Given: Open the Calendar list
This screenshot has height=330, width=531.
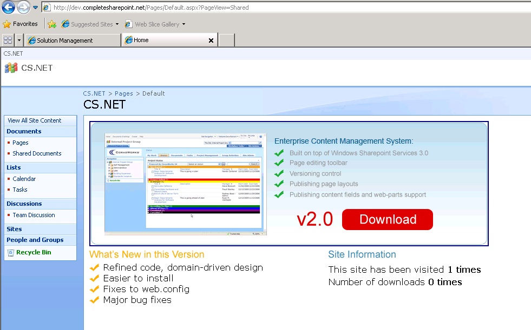Looking at the screenshot, I should click(x=24, y=179).
